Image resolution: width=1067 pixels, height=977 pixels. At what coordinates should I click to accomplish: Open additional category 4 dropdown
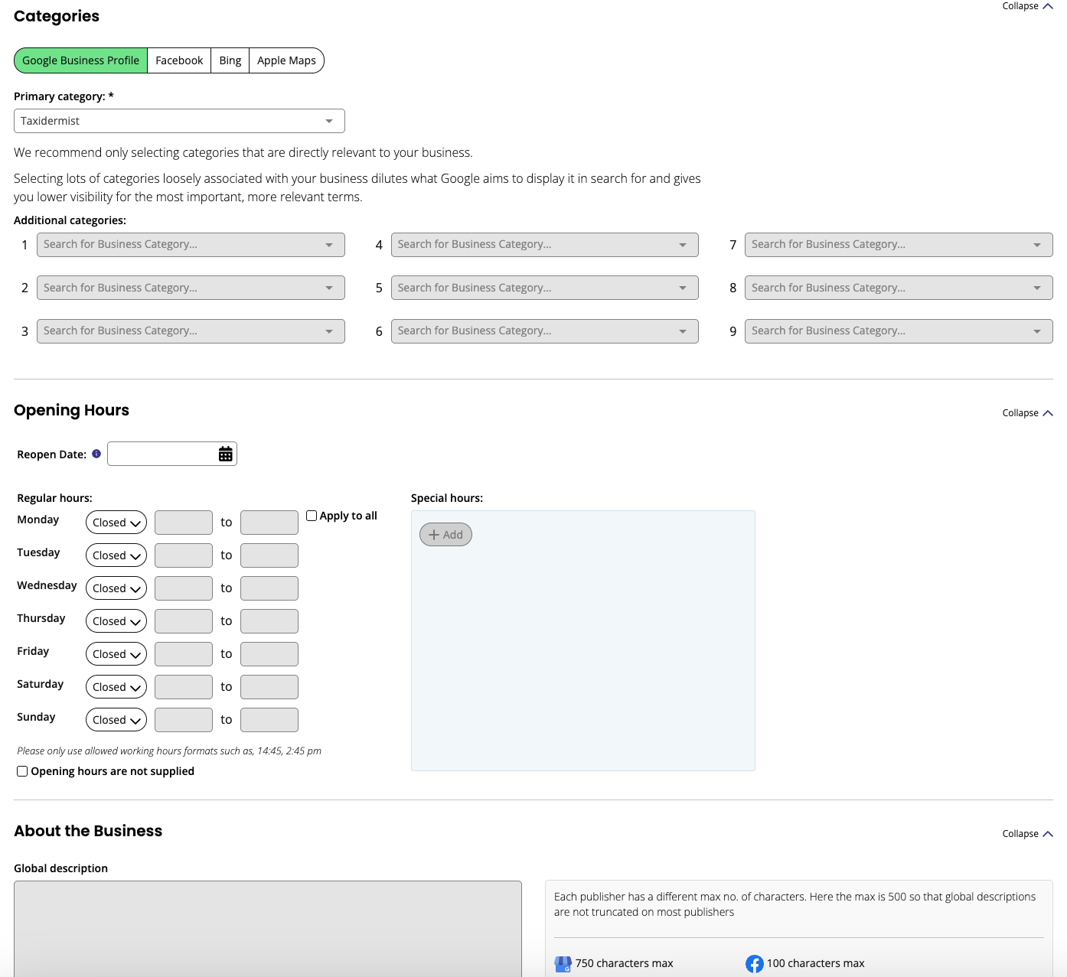pos(545,245)
